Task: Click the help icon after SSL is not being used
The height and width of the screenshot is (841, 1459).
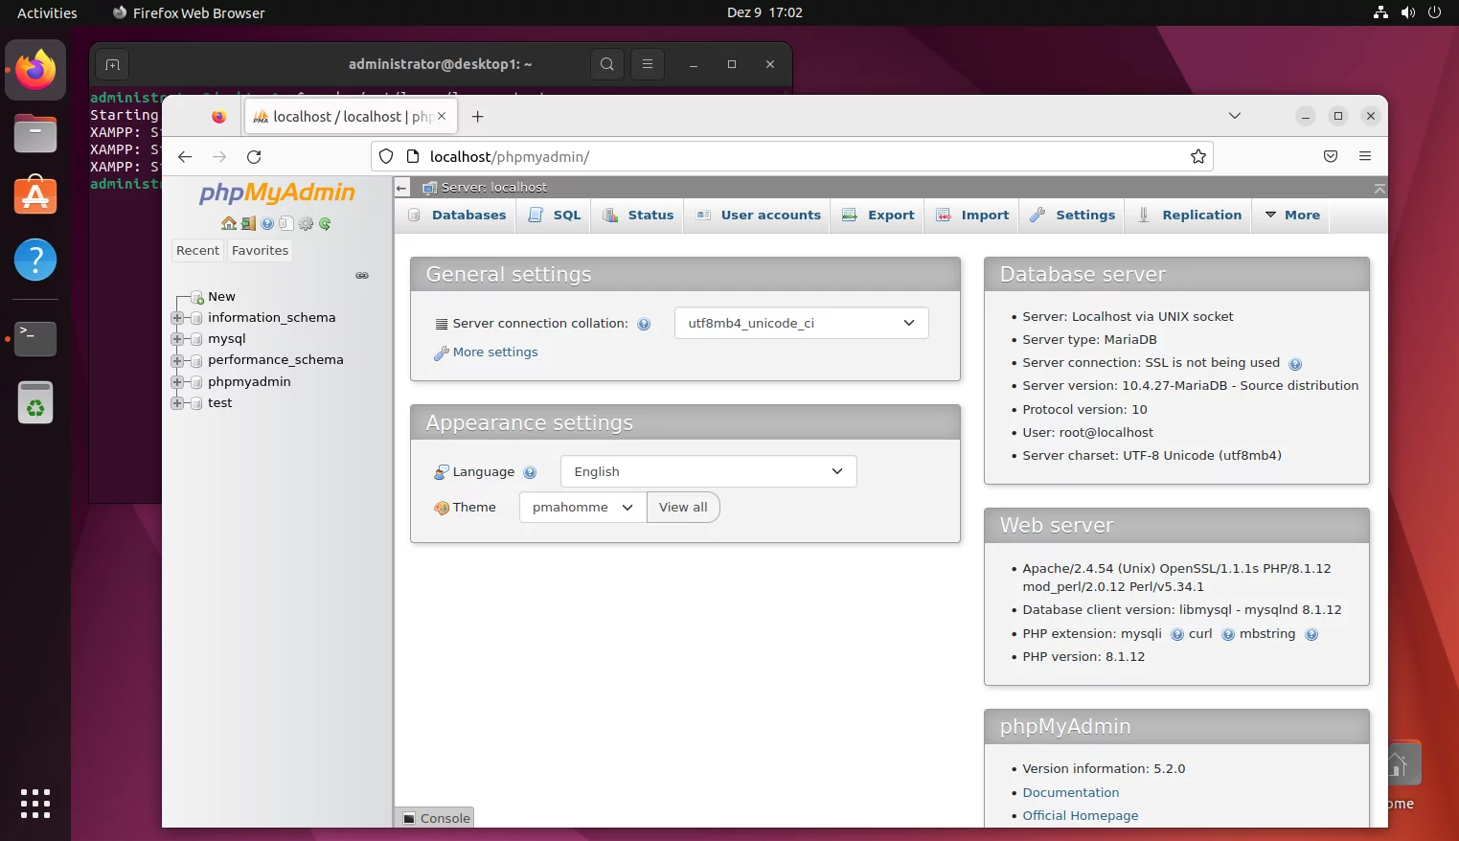Action: 1295,364
